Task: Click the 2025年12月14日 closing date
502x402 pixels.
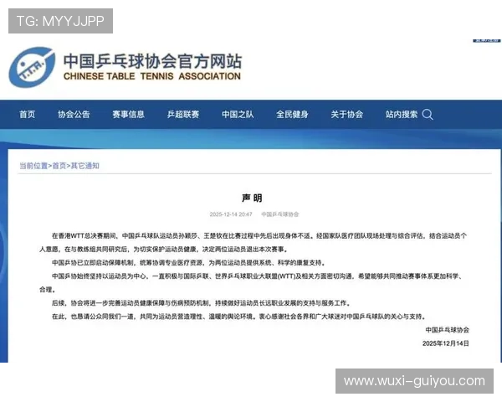Action: (446, 343)
